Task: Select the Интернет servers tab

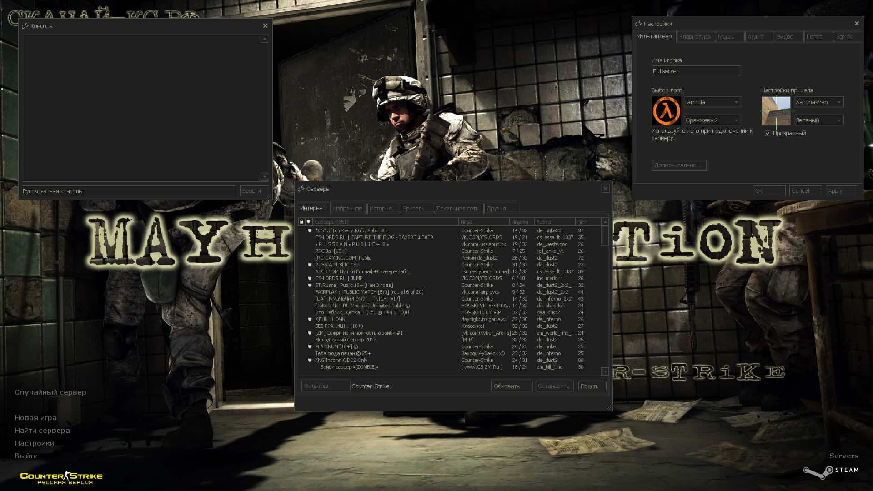Action: pos(314,208)
